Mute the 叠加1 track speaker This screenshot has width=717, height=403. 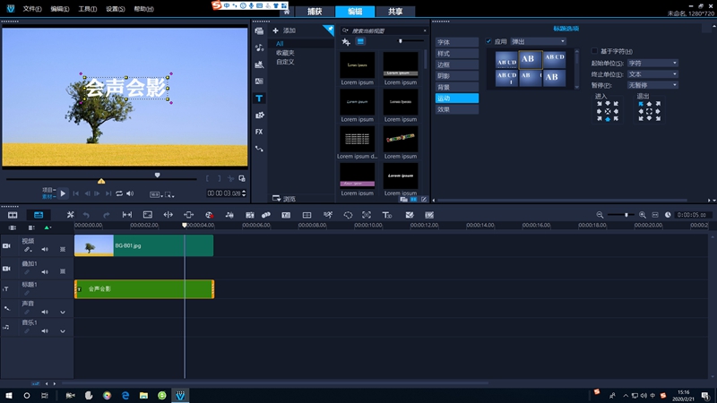point(45,272)
